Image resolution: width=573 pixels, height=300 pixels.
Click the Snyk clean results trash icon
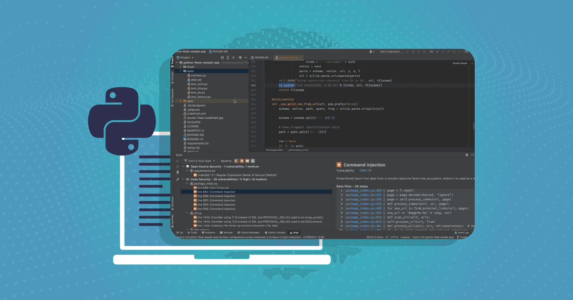(177, 172)
